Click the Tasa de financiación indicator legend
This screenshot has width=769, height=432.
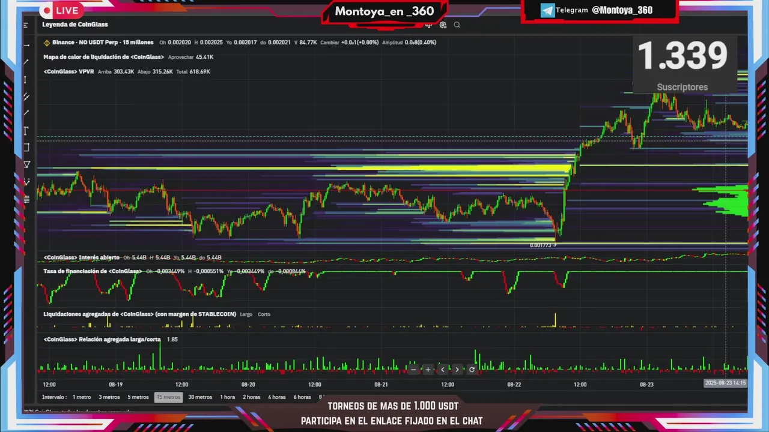[93, 271]
